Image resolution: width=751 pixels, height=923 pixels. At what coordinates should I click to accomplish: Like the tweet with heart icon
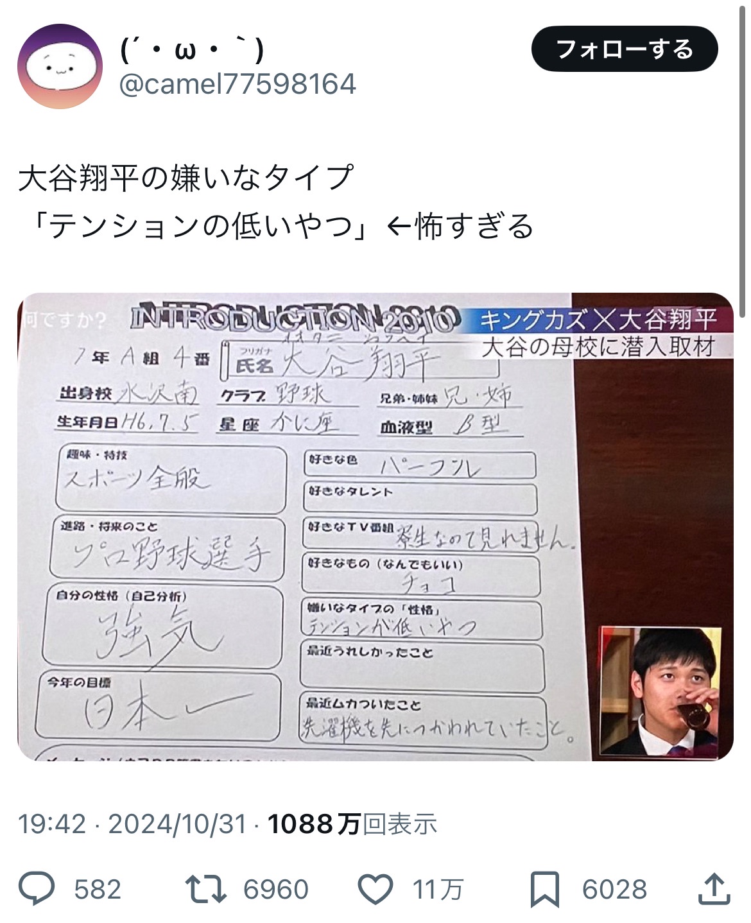point(375,890)
